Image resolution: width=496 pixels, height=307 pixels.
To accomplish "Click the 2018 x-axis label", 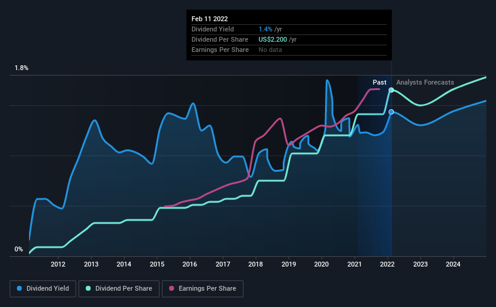I will [x=256, y=264].
